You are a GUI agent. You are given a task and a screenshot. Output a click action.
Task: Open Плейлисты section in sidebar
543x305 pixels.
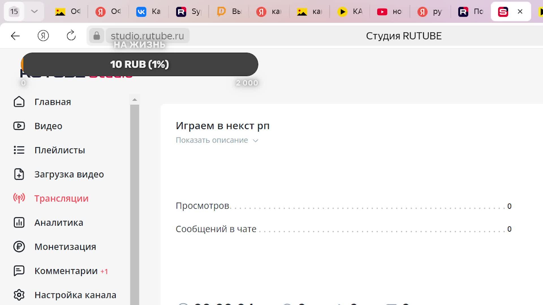click(60, 150)
